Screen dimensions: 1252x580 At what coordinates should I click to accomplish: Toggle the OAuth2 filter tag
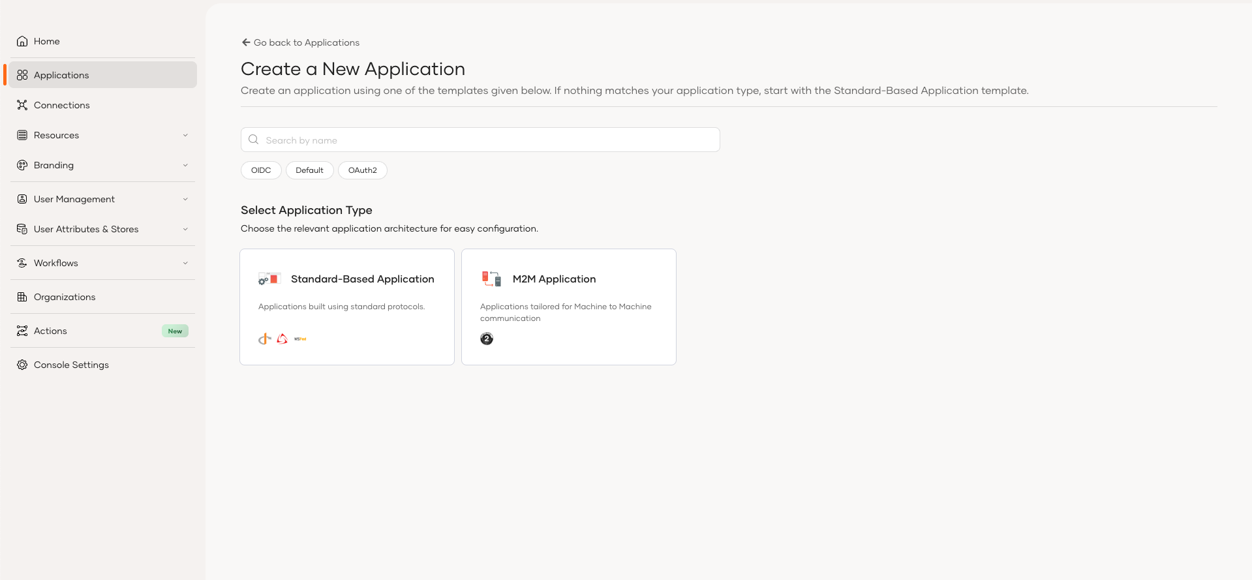coord(362,170)
